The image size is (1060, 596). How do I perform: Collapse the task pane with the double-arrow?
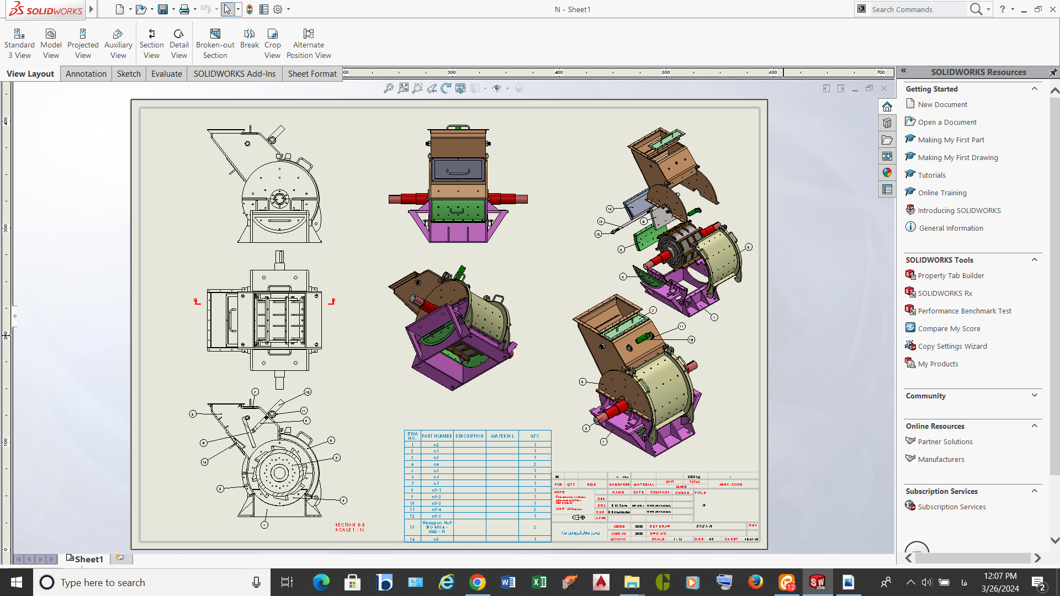coord(904,71)
